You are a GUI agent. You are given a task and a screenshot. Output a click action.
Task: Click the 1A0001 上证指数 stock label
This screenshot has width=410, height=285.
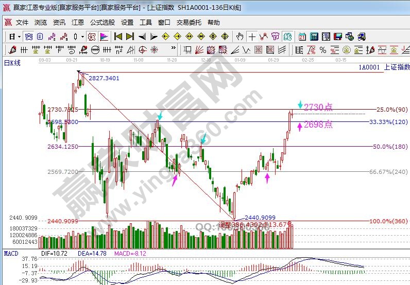pyautogui.click(x=384, y=67)
